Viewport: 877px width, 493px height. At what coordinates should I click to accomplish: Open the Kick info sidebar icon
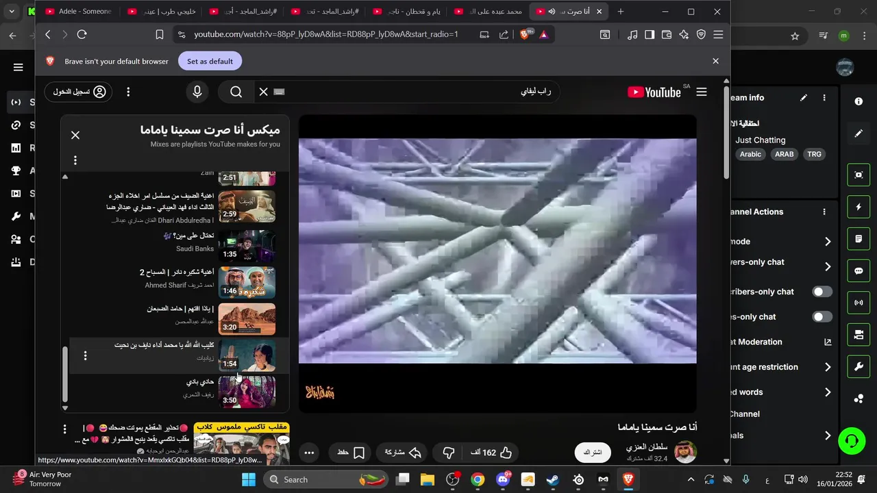coord(859,101)
